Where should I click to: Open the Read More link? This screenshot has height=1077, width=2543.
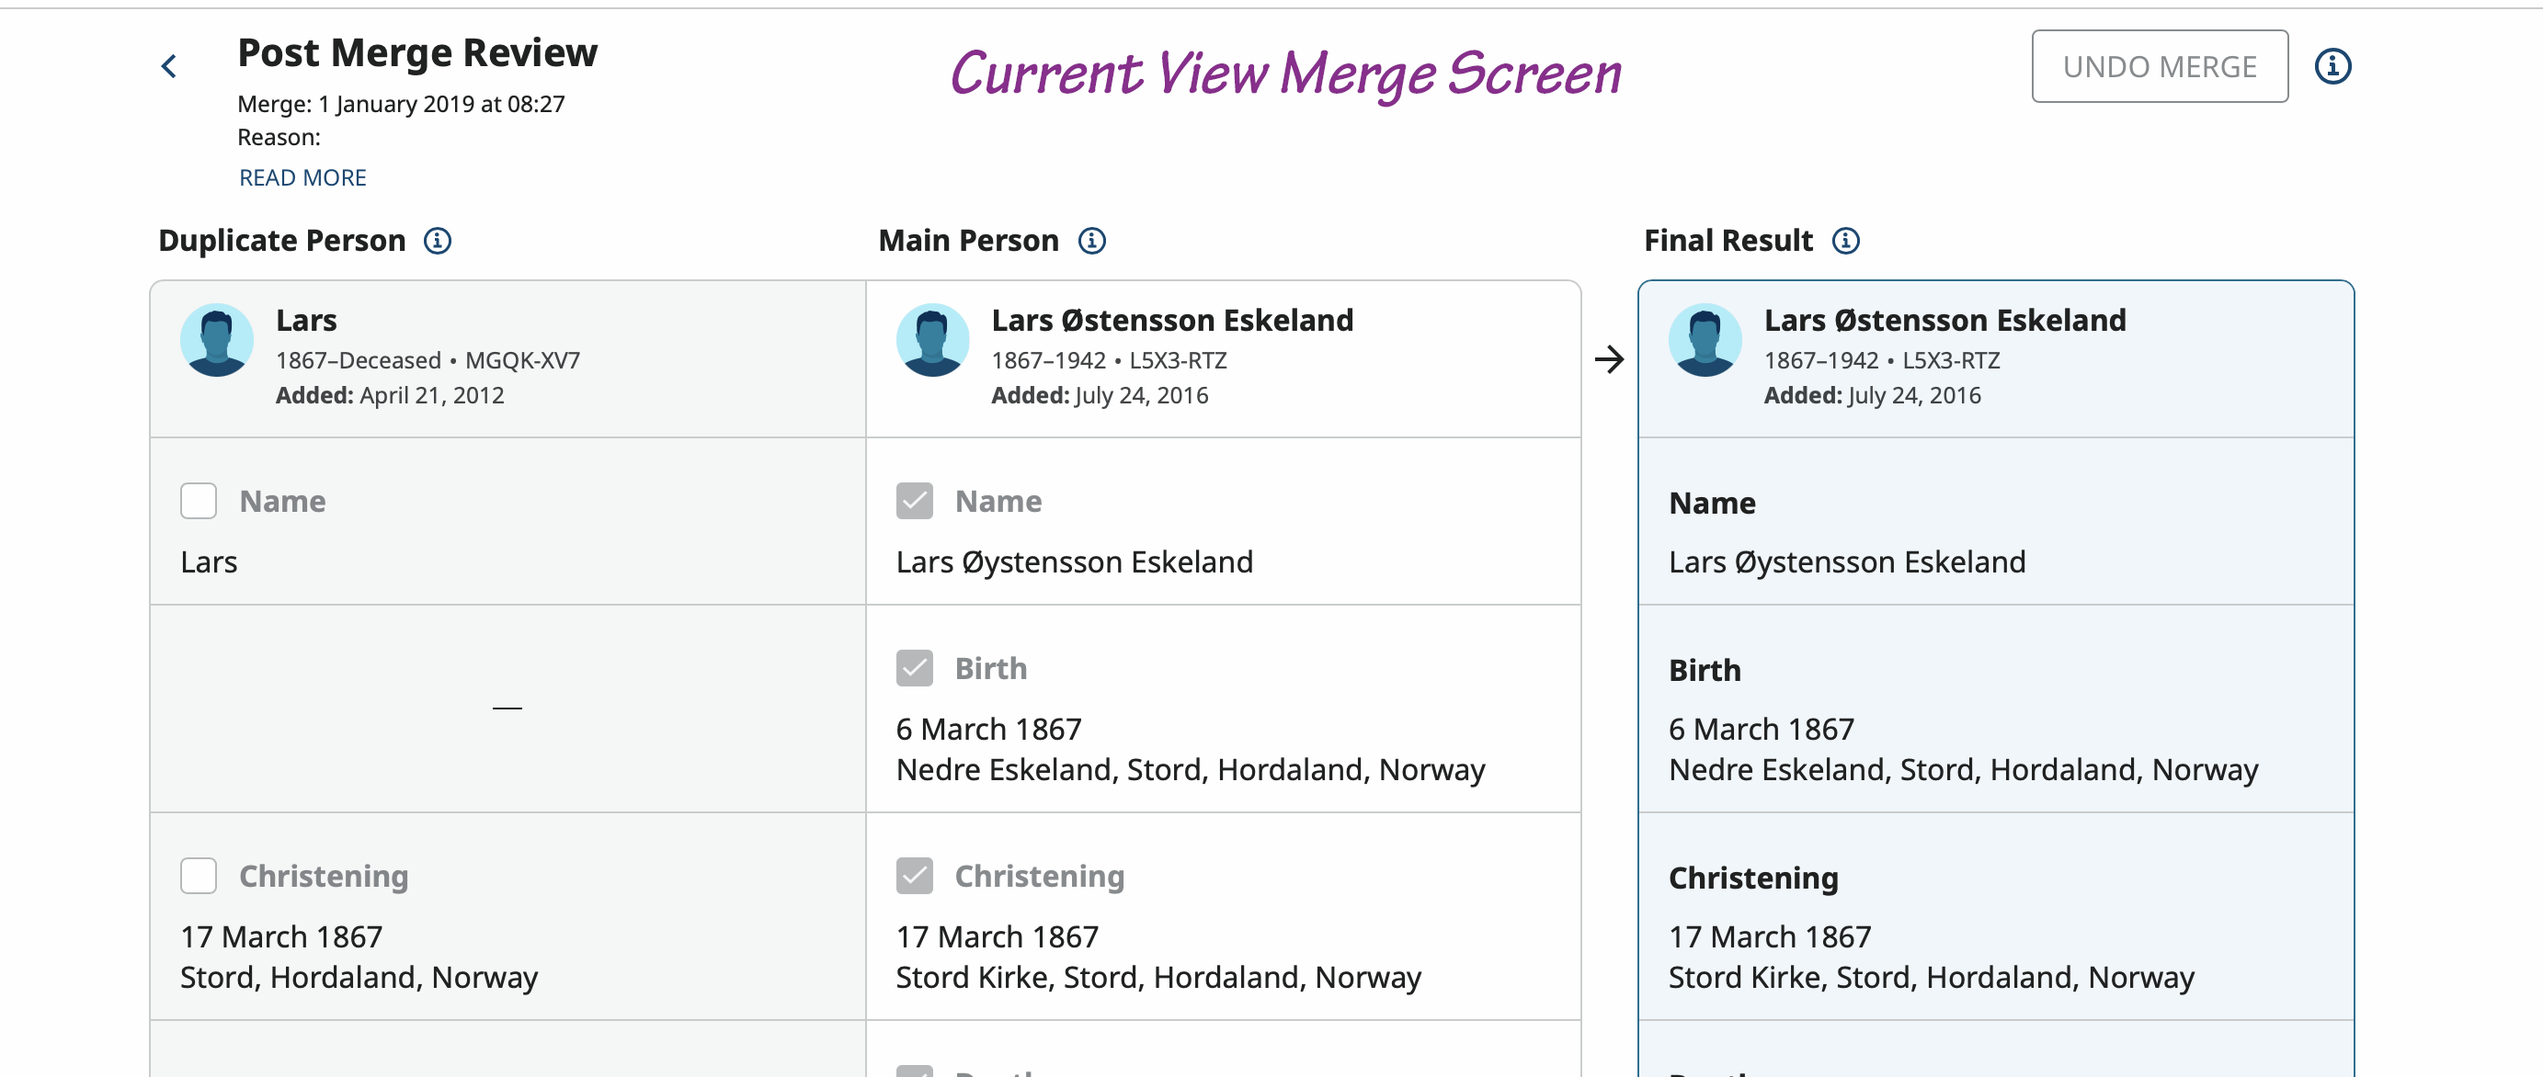click(x=302, y=177)
